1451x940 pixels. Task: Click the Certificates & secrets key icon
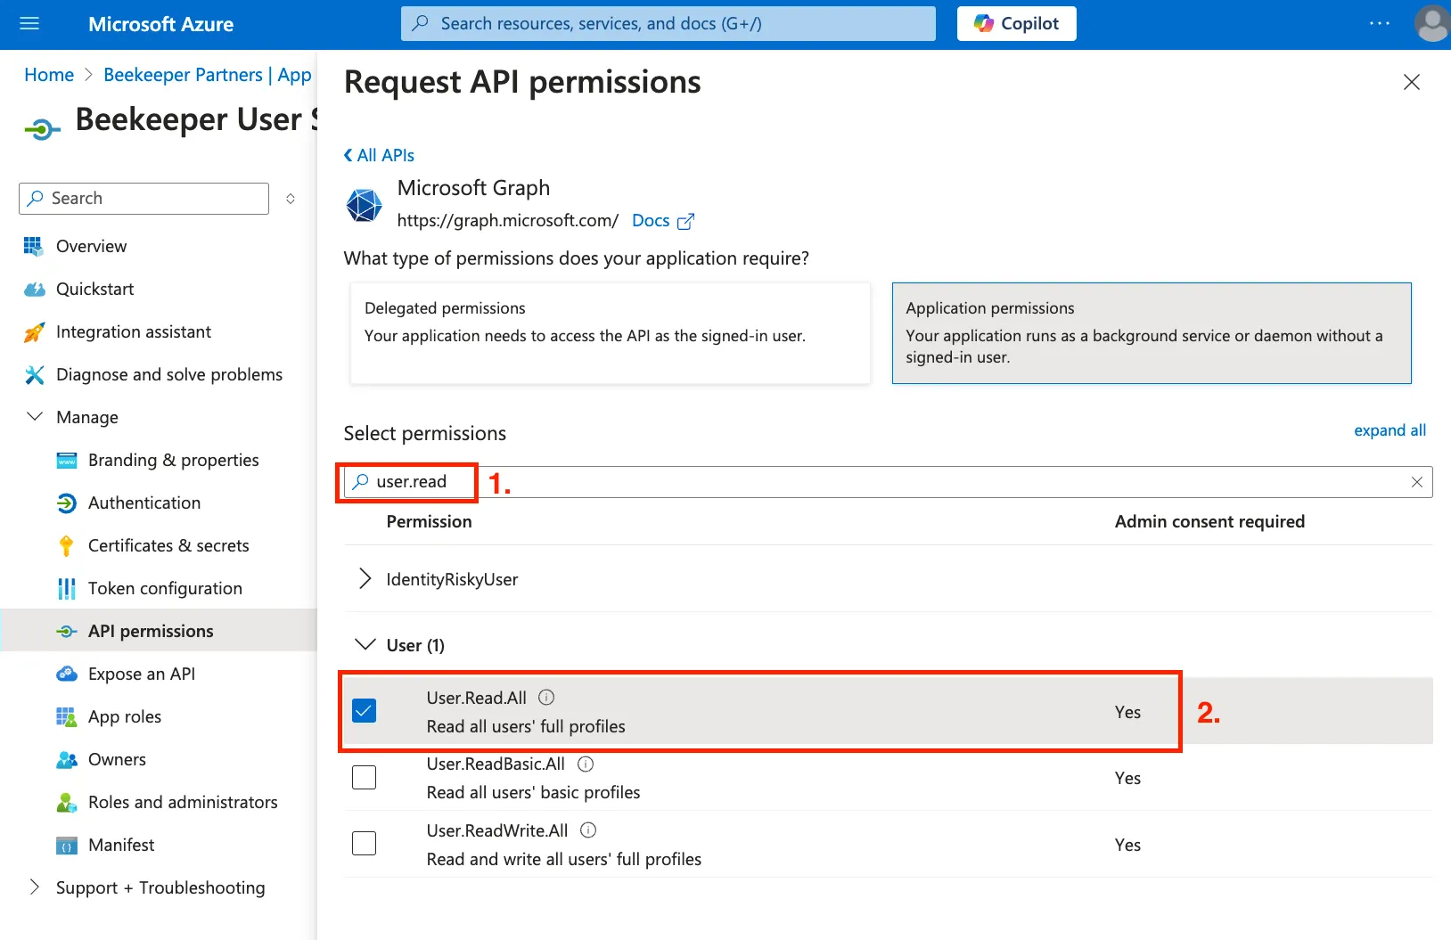coord(66,546)
